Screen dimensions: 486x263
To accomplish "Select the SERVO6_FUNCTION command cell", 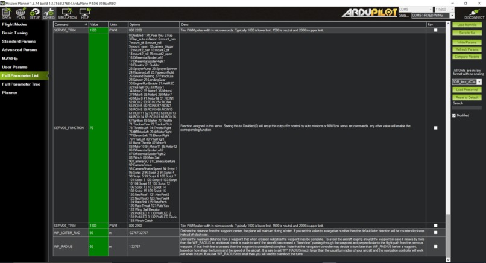I will pyautogui.click(x=71, y=128).
